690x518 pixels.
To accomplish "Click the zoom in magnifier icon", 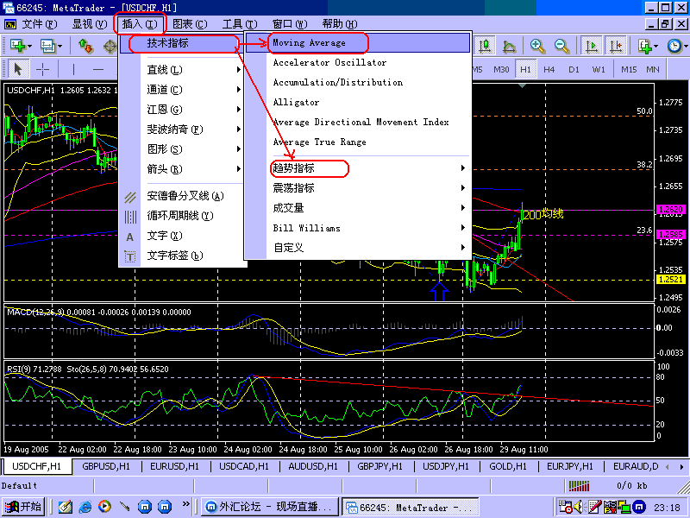I will coord(537,46).
